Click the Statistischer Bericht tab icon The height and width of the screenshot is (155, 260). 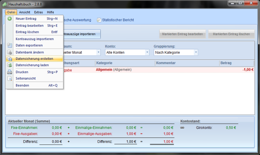pyautogui.click(x=98, y=20)
